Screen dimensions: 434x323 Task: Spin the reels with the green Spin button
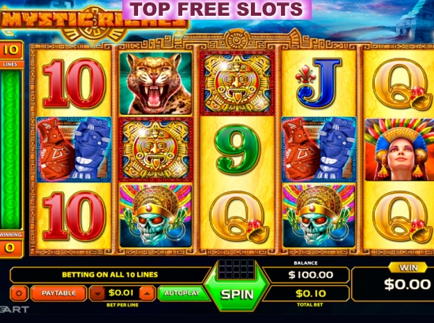pos(237,295)
